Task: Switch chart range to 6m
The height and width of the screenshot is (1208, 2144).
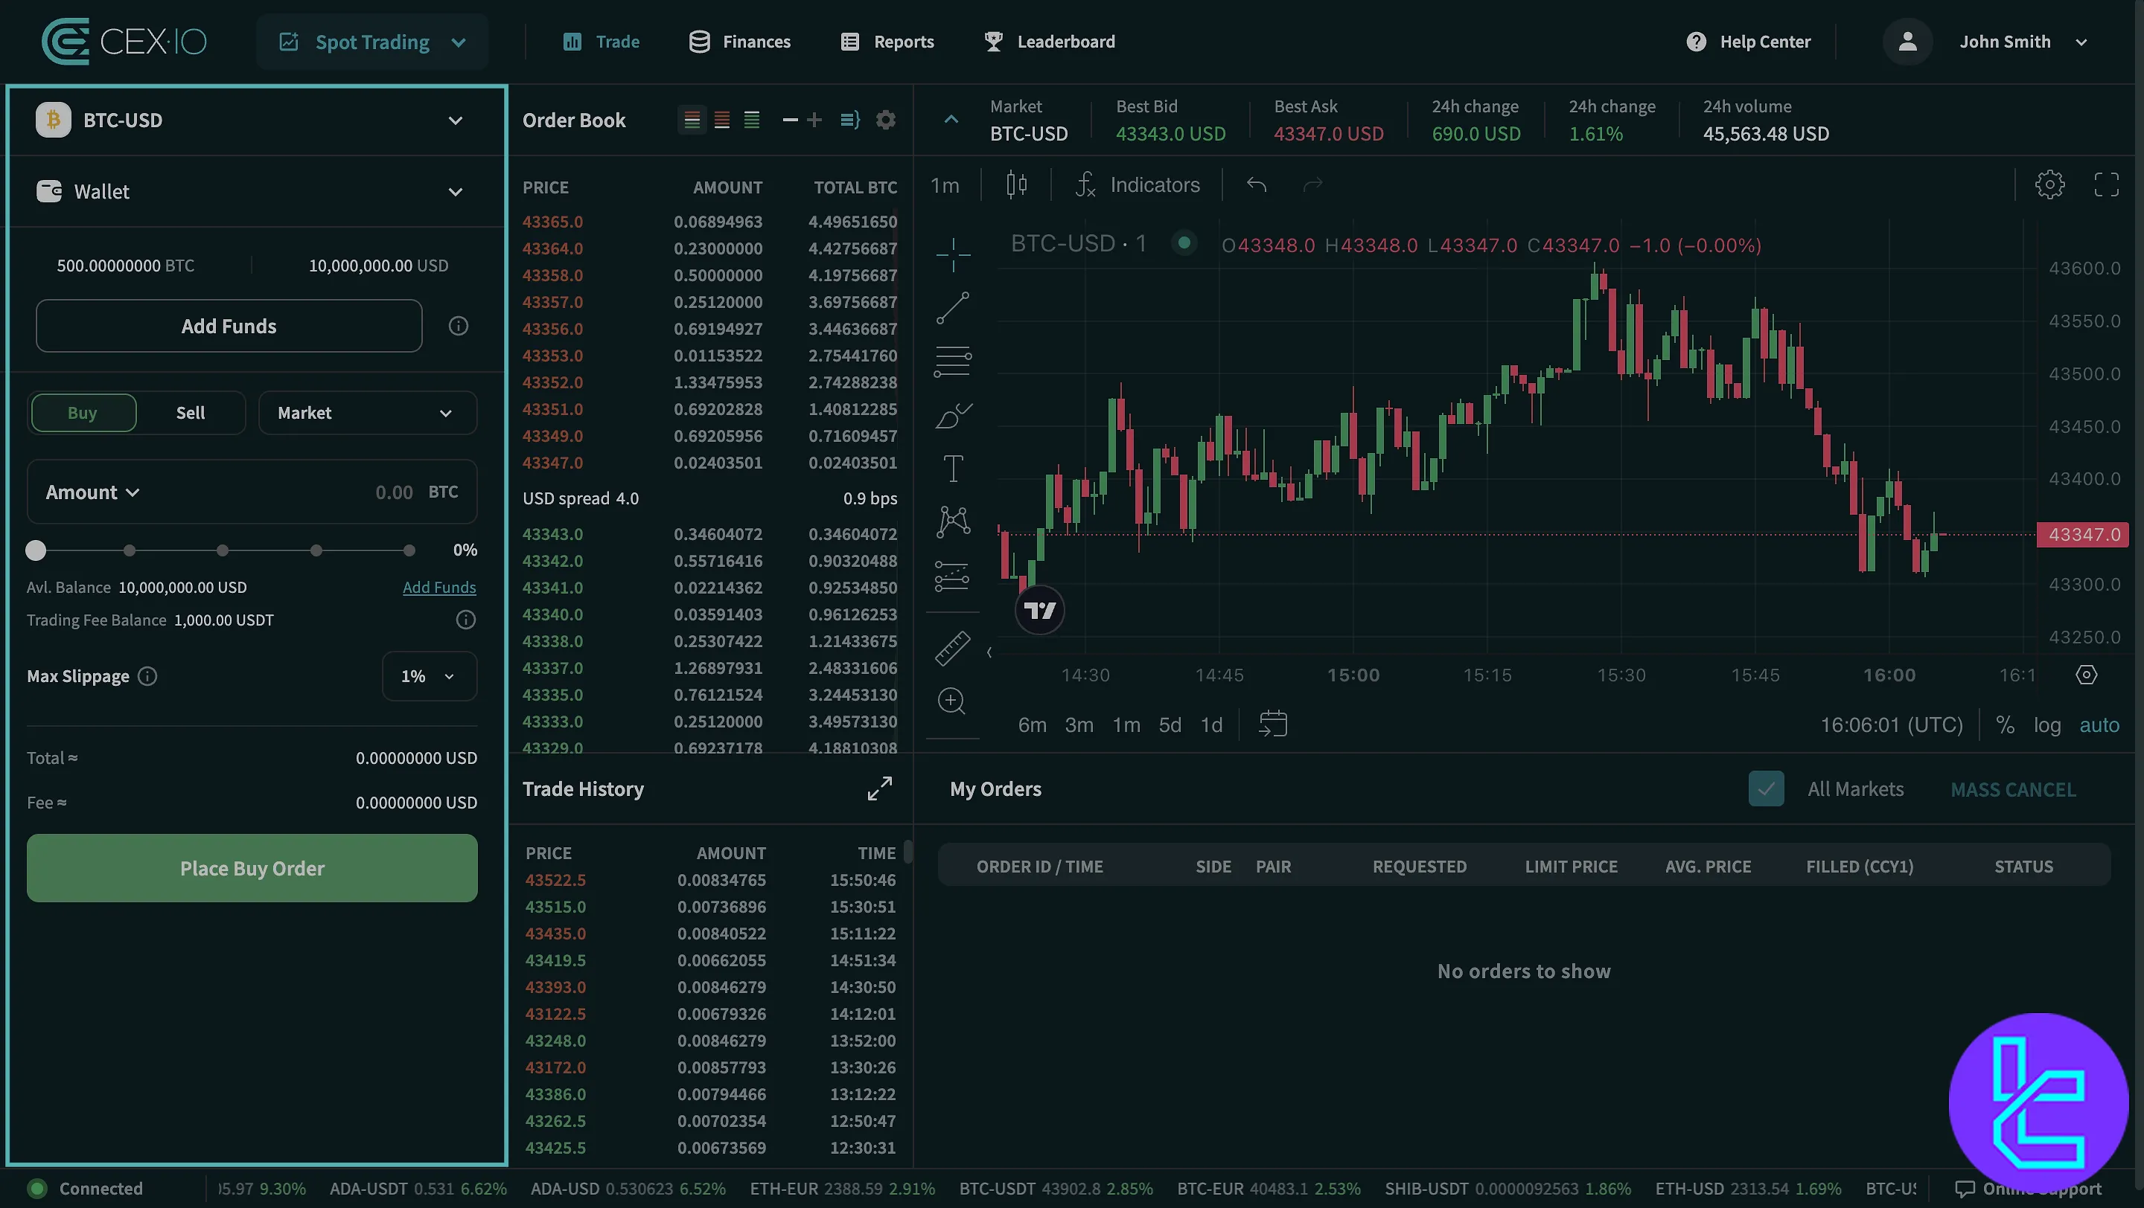Action: tap(1032, 725)
